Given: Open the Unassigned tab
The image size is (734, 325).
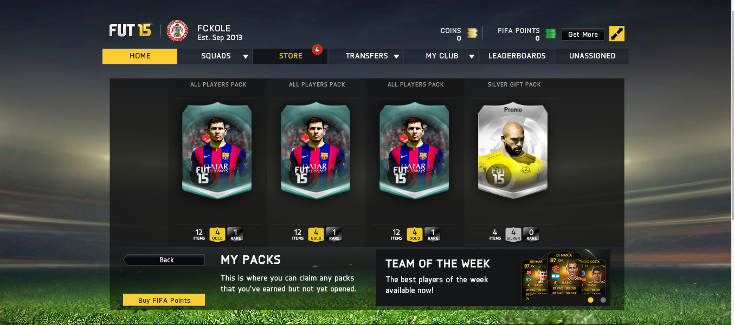Looking at the screenshot, I should [x=592, y=56].
